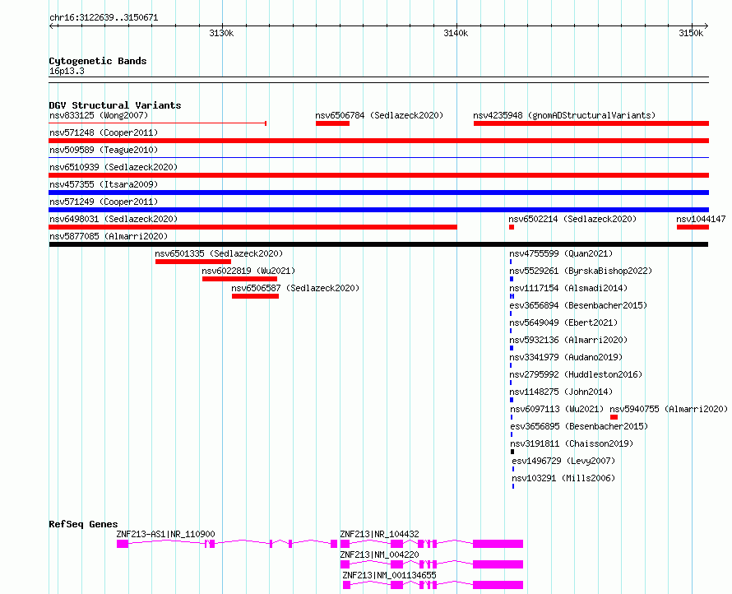Select nsv6506587 (Sedlazeck2020) variant label

[295, 288]
